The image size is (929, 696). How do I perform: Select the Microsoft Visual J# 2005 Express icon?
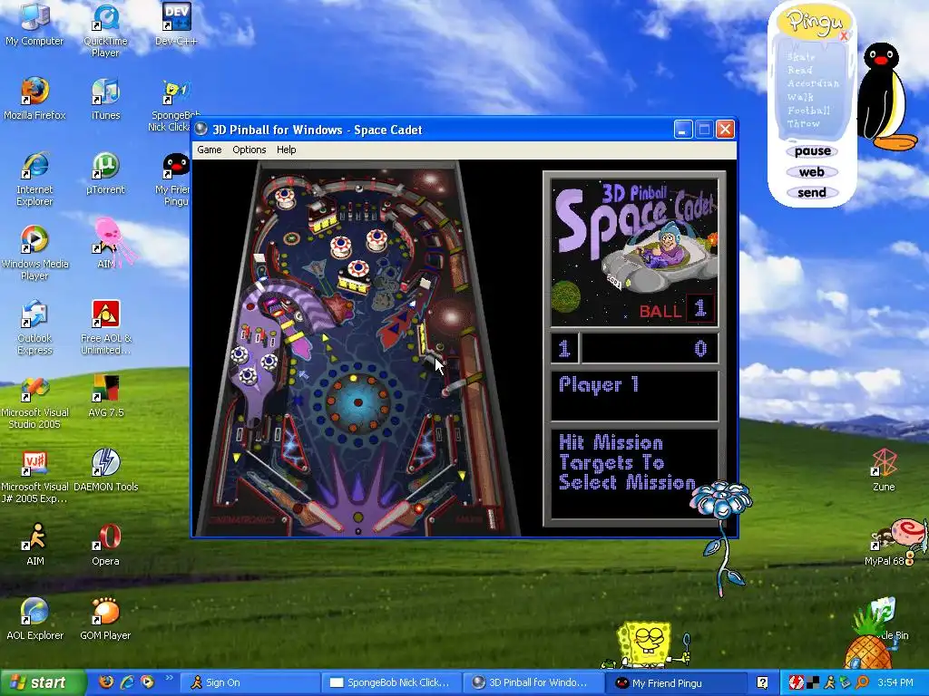click(34, 477)
